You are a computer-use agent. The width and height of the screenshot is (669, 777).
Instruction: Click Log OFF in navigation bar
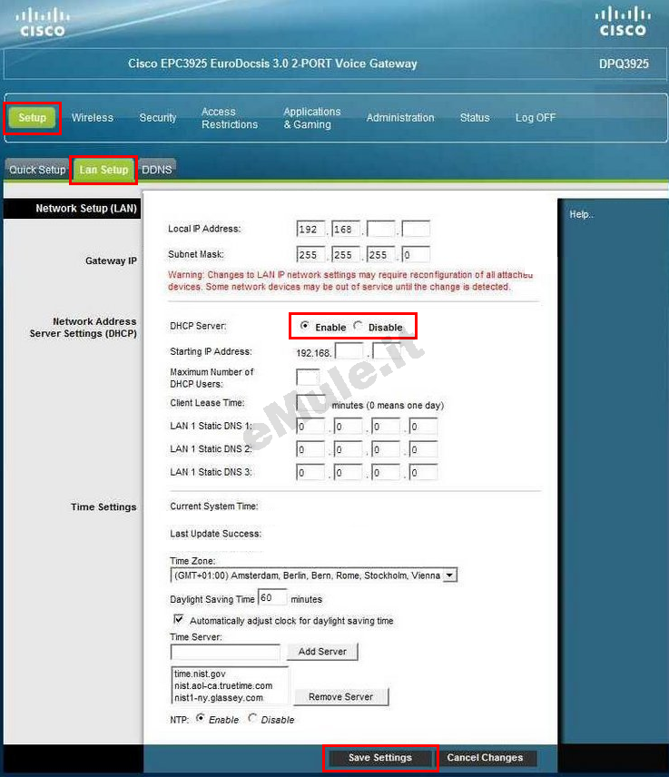point(536,118)
